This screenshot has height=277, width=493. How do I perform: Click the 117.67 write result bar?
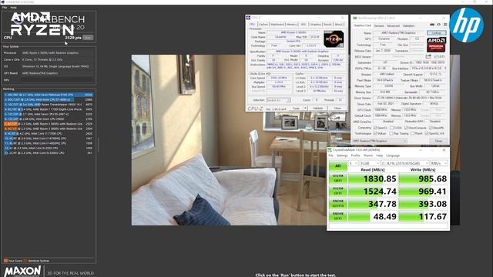[423, 216]
